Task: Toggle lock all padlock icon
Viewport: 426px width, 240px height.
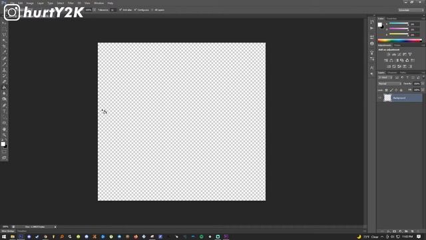Action: click(401, 90)
